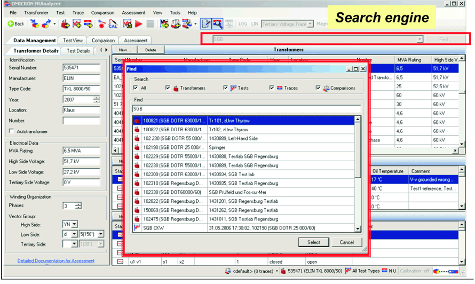Click the gray stop measurement icon
The height and width of the screenshot is (284, 475).
[x=150, y=23]
